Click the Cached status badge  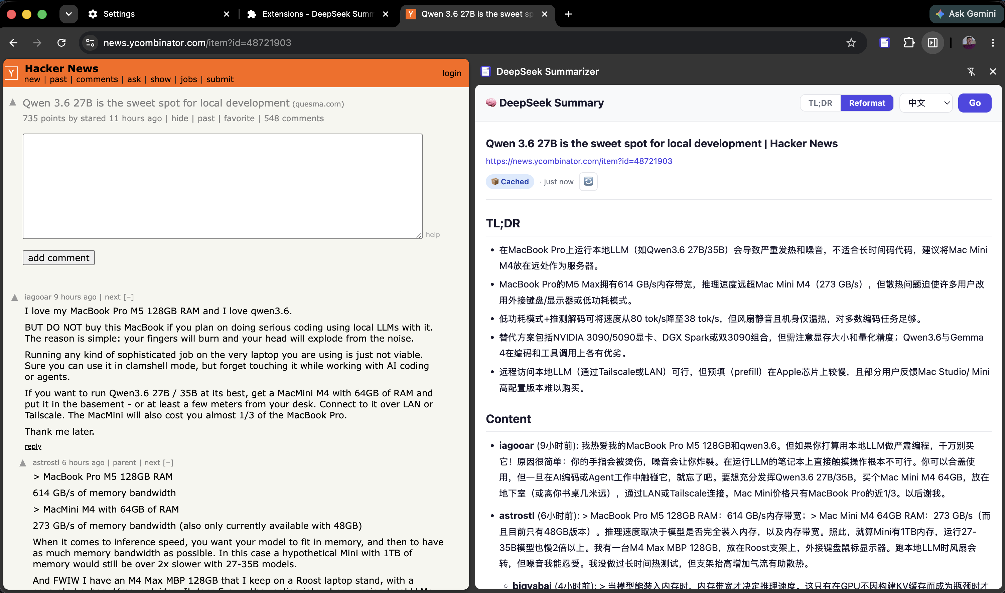pos(510,181)
